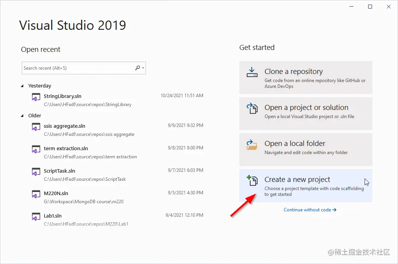
Task: Click the 9/9/2021 9:32 PM timestamp
Action: (x=185, y=125)
